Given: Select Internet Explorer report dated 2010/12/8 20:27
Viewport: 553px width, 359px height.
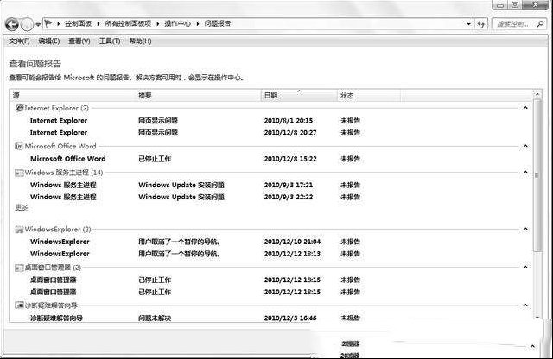Looking at the screenshot, I should tap(271, 133).
